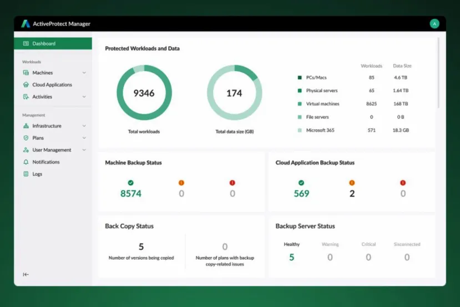Open Cloud Applications in sidebar

coord(53,84)
